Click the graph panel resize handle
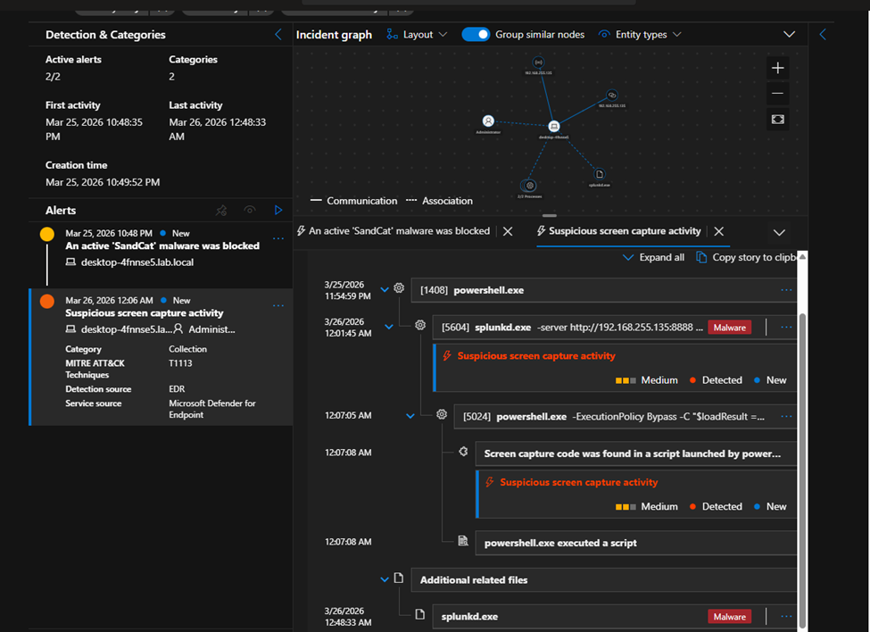The width and height of the screenshot is (870, 632). (550, 215)
